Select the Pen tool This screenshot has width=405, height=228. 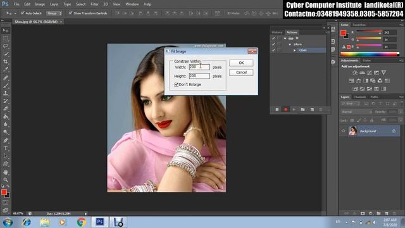point(6,141)
